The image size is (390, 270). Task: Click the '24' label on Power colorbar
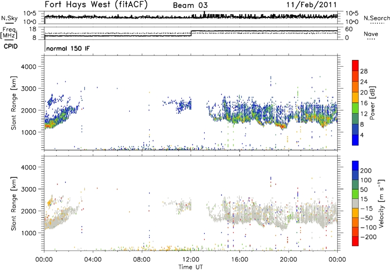pos(364,82)
